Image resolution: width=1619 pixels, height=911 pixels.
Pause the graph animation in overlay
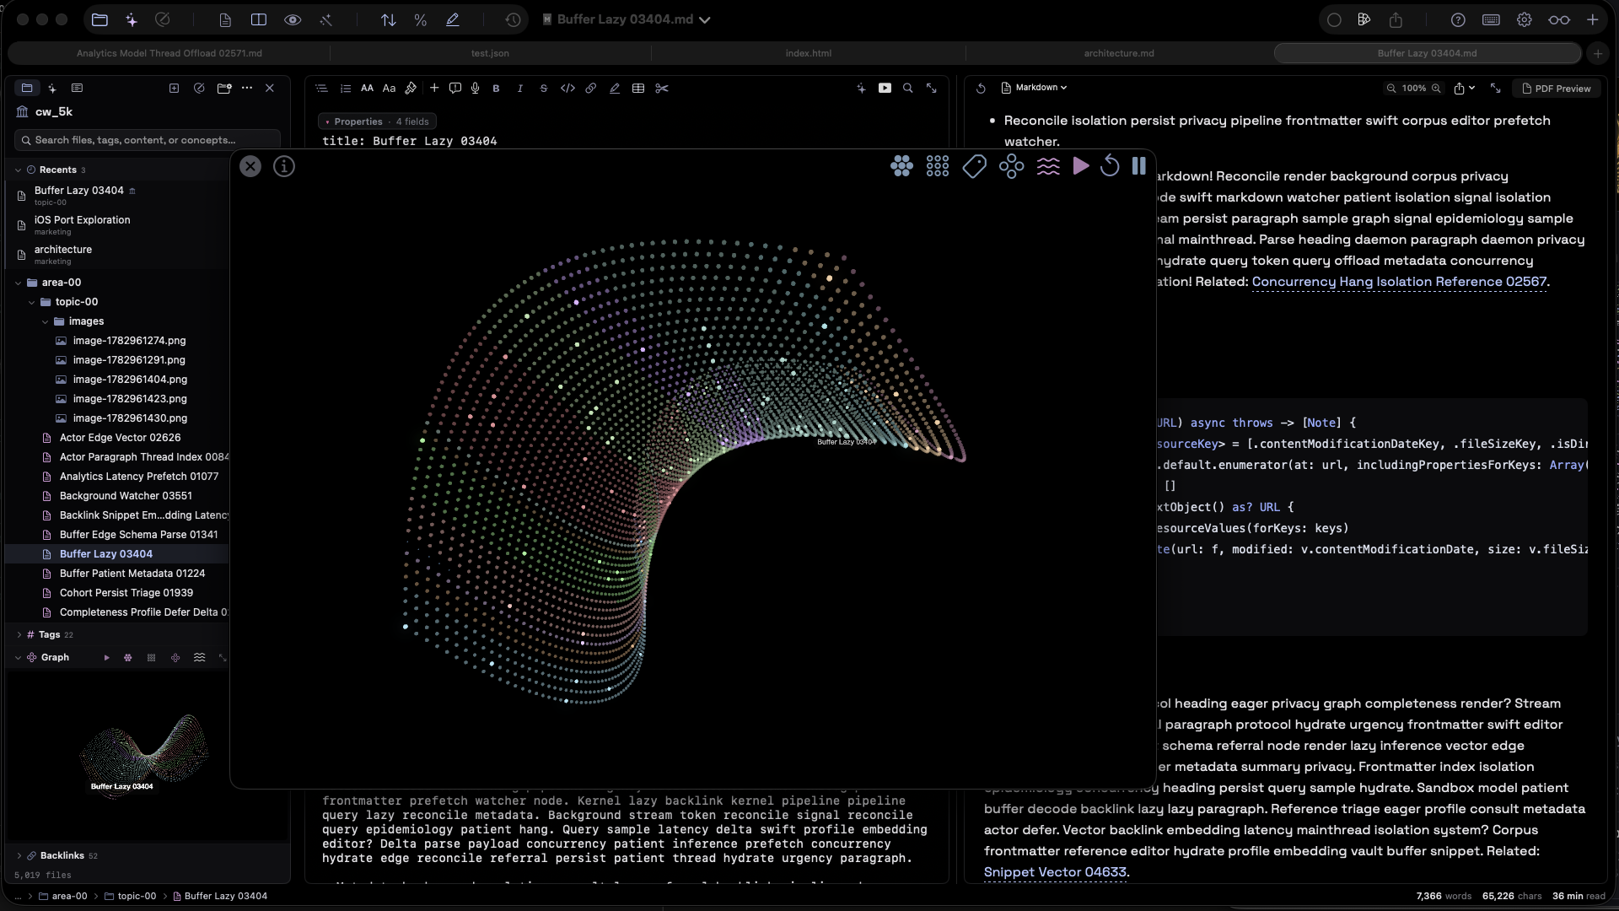coord(1139,166)
